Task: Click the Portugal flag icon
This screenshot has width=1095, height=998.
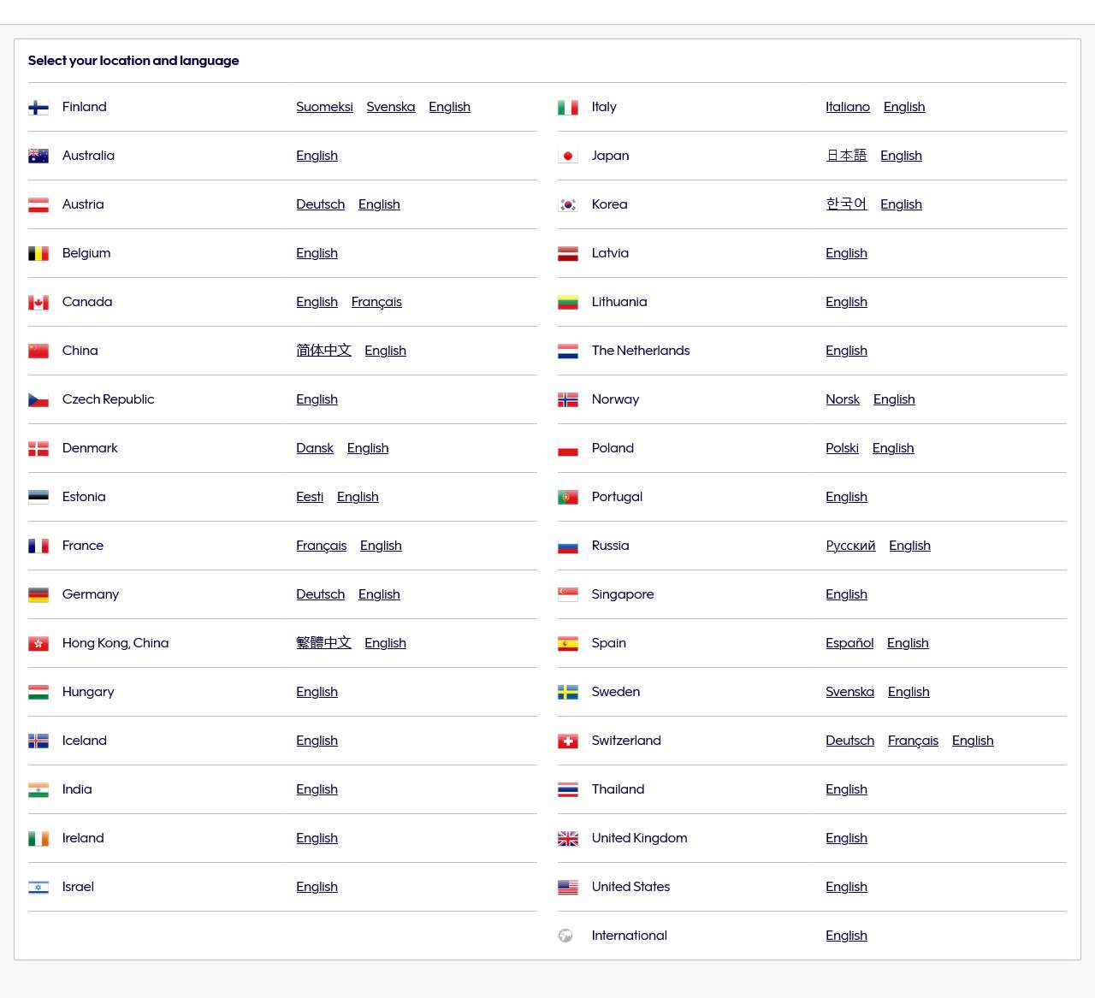Action: click(568, 498)
